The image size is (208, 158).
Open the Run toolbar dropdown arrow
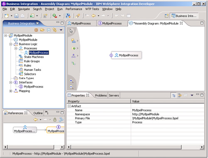tap(60, 16)
